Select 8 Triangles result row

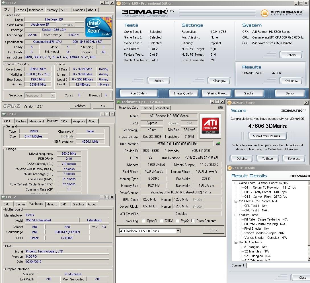[x=255, y=247]
